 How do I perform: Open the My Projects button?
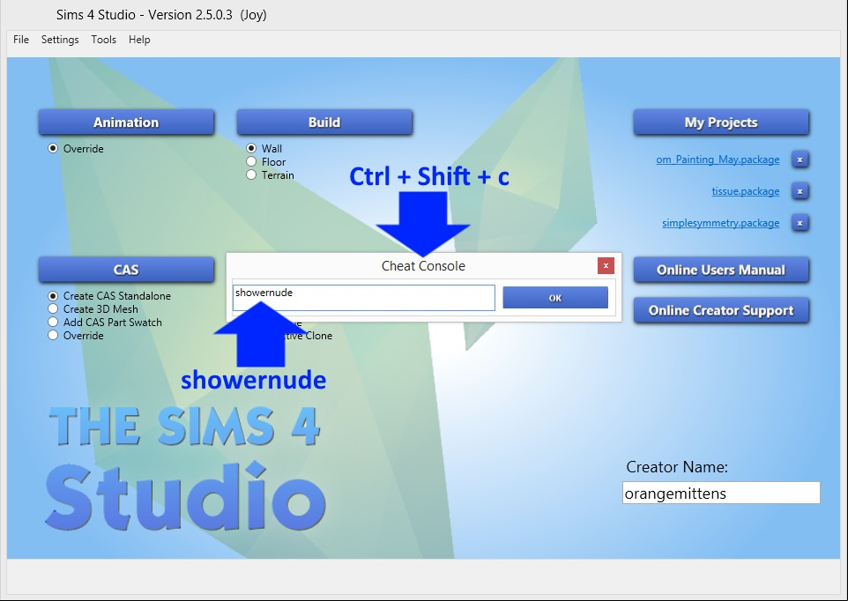point(721,122)
